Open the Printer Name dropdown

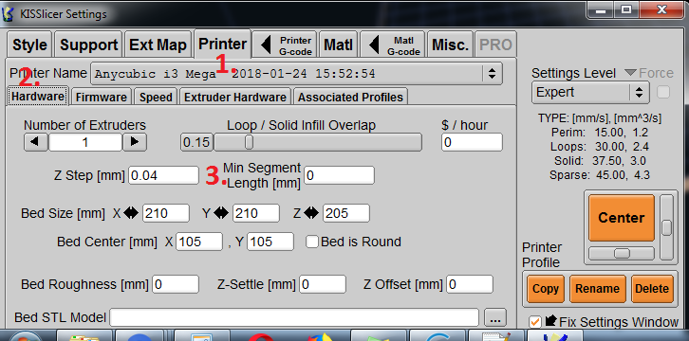coord(492,74)
